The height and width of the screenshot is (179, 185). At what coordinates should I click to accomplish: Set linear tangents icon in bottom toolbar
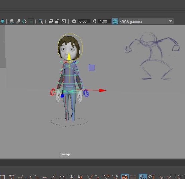coord(37,177)
